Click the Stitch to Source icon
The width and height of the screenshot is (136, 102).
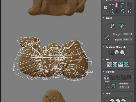click(120, 65)
